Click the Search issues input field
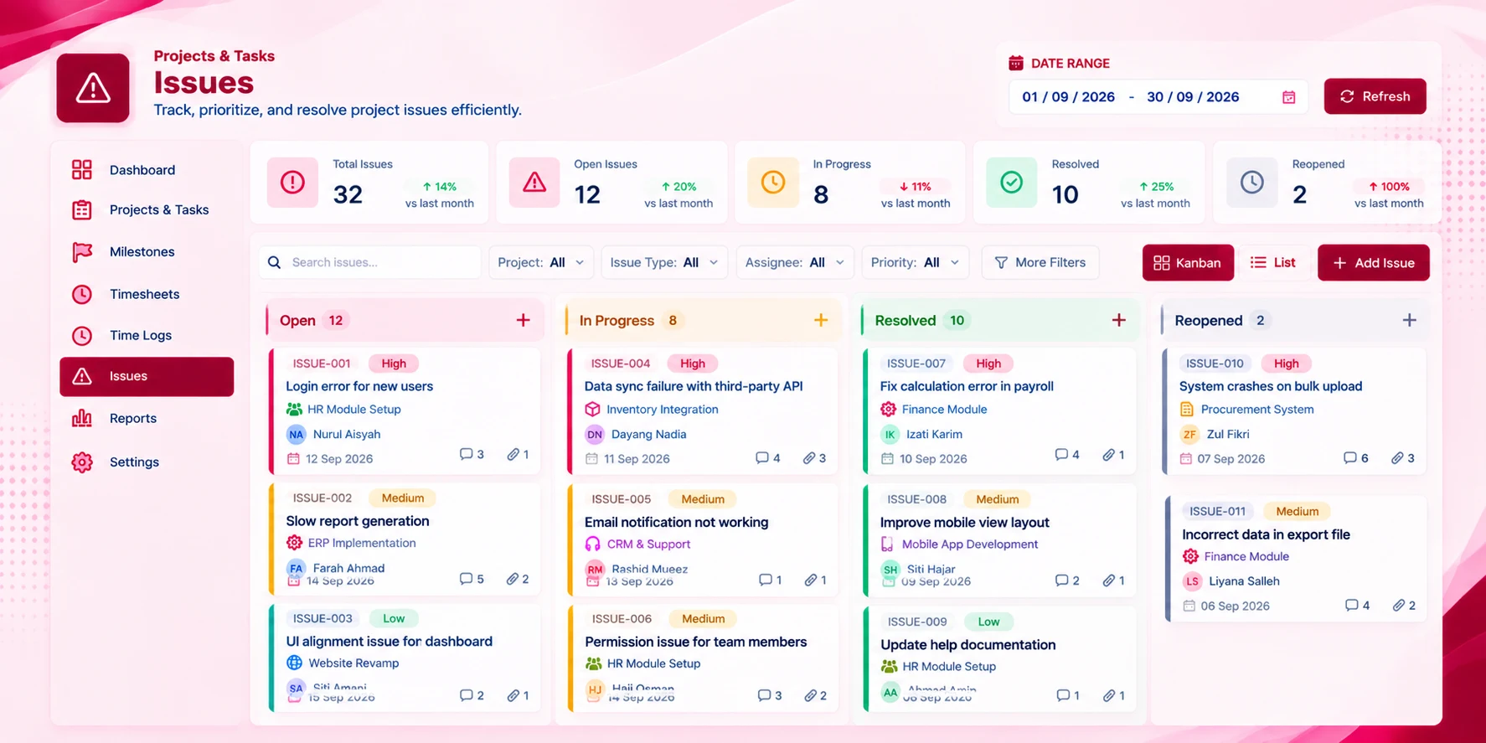Image resolution: width=1486 pixels, height=743 pixels. click(x=369, y=262)
